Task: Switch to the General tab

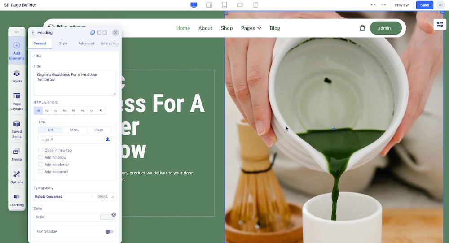Action: 40,43
